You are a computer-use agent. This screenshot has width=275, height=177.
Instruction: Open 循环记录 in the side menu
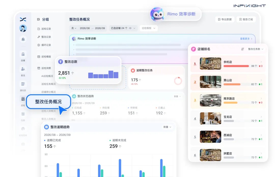[44, 45]
